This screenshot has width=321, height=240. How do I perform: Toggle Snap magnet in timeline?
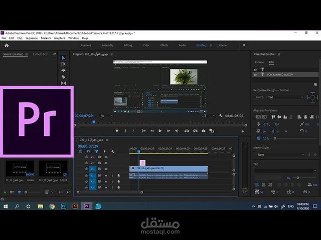[88, 151]
